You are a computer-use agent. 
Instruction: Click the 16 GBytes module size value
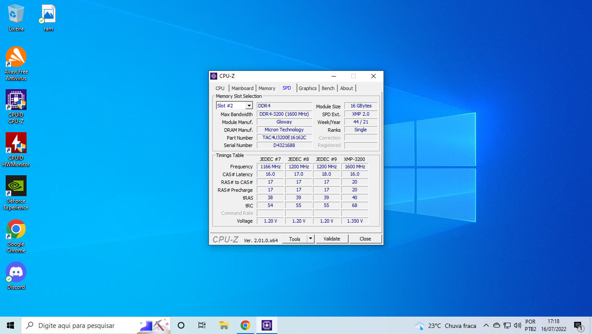[361, 106]
